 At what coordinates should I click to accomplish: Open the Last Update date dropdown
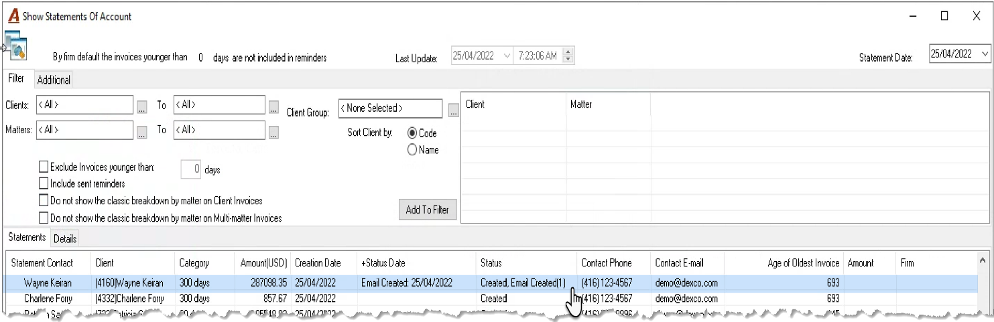pos(507,56)
